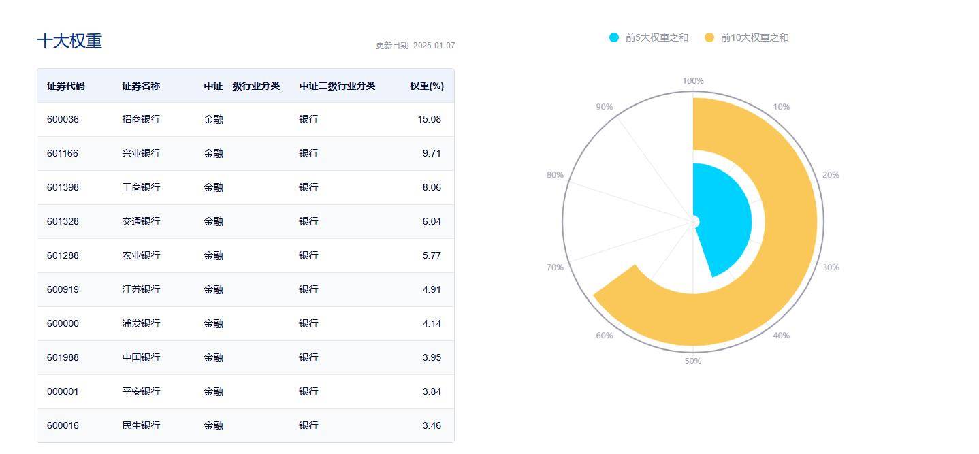Click the 80% axis label on chart
Screen dimensions: 979x454
555,175
